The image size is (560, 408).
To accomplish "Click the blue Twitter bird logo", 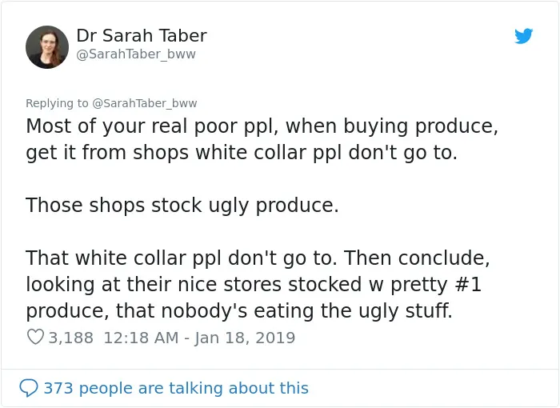I will [x=523, y=36].
